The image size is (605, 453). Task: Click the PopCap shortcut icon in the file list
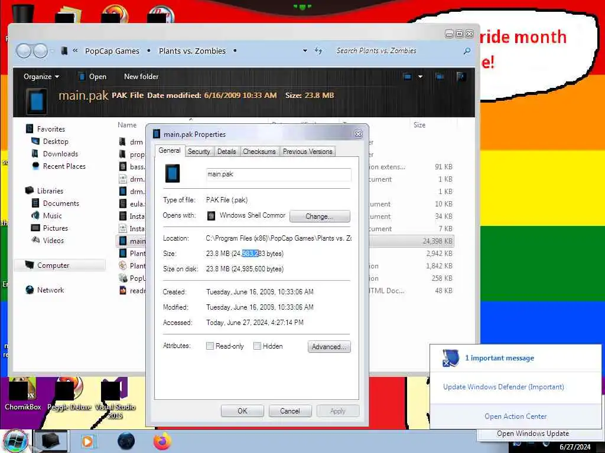[123, 278]
